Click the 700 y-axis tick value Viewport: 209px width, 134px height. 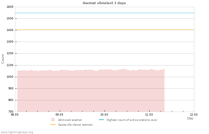(x=10, y=112)
